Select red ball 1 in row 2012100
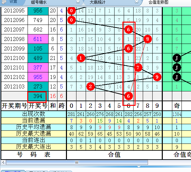 [x=81, y=58]
